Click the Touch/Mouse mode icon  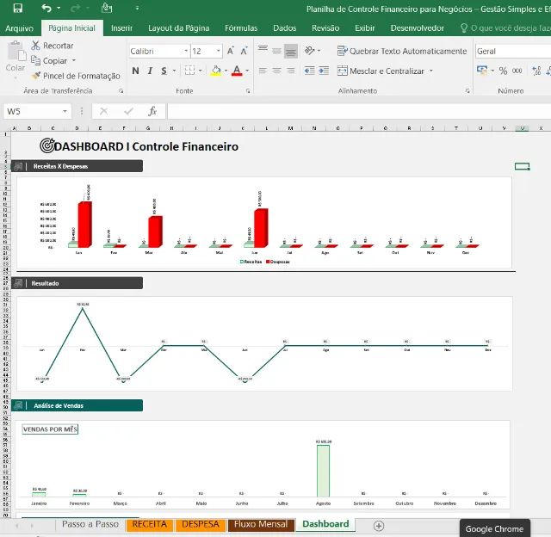[107, 8]
